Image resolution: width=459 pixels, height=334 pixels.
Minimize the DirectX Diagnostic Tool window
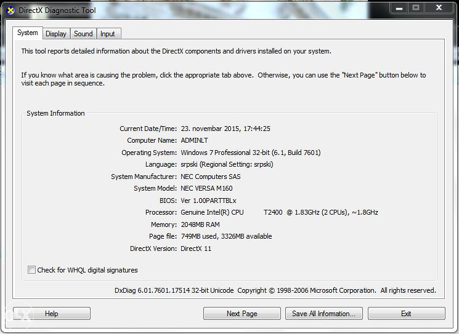399,8
